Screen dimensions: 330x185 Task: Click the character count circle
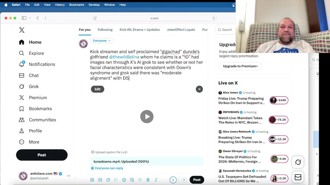(173, 180)
